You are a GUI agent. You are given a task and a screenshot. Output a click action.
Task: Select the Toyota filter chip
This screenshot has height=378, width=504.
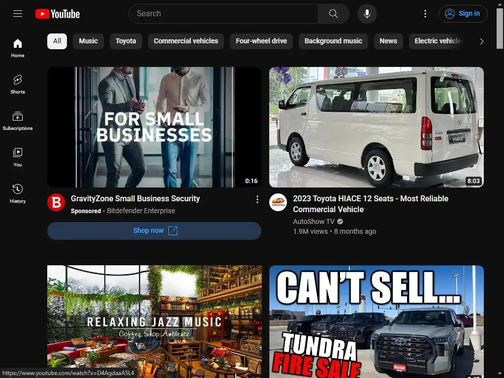[126, 41]
